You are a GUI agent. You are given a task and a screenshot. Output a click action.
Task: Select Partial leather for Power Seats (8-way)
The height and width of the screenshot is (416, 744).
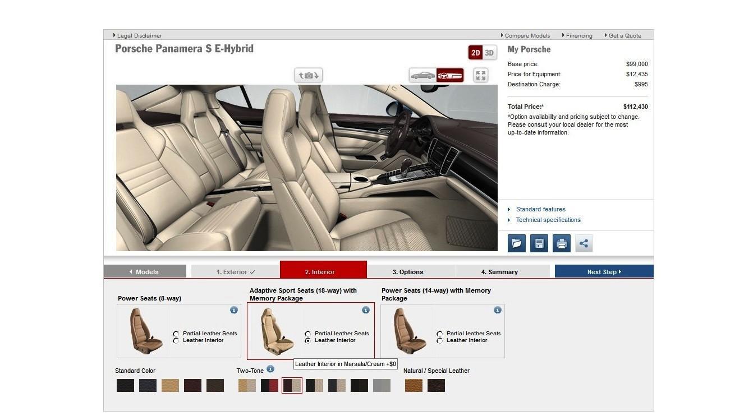click(x=176, y=334)
